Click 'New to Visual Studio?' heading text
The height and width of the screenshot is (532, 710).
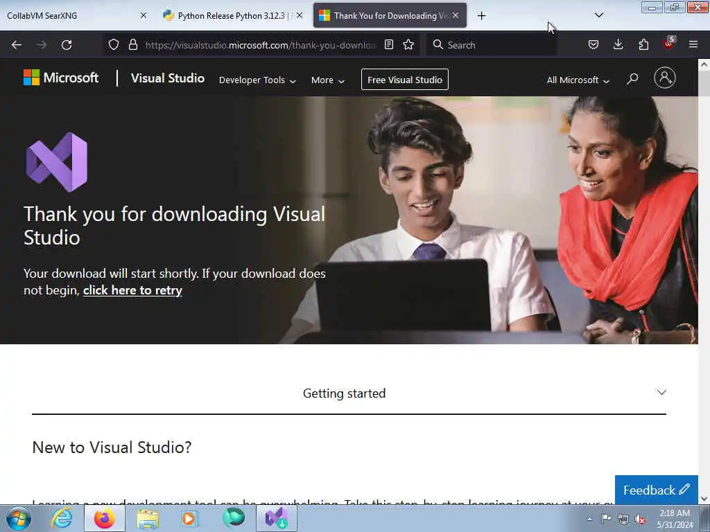[x=112, y=447]
